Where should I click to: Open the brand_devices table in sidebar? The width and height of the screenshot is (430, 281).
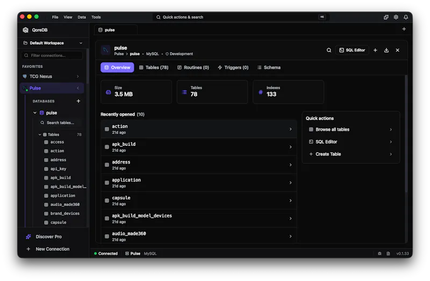(64, 213)
